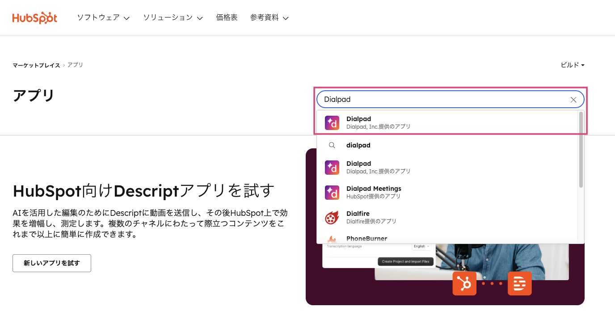Click the 新しいアプリを試す button
The width and height of the screenshot is (615, 311).
pyautogui.click(x=52, y=263)
